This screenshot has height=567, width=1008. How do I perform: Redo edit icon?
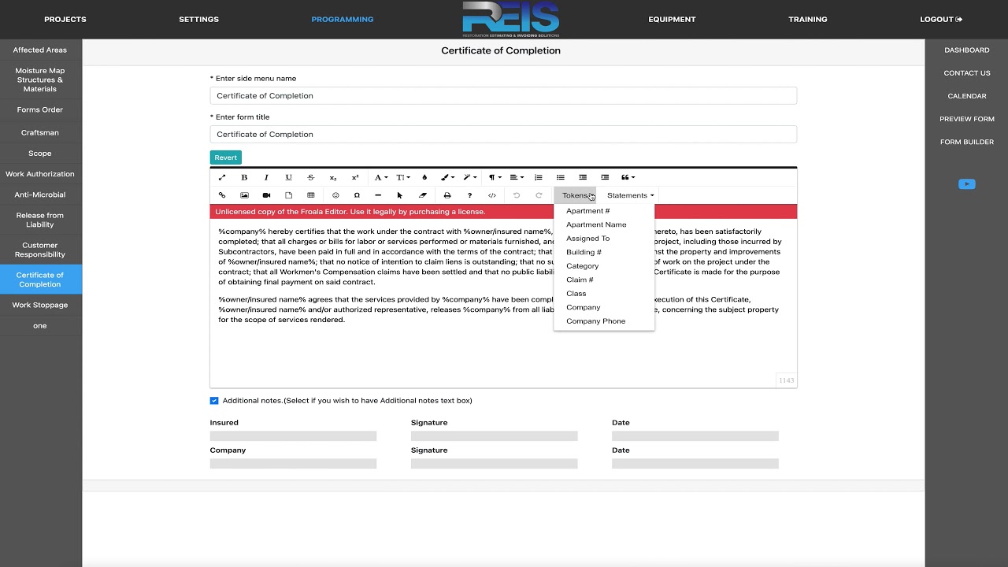539,195
